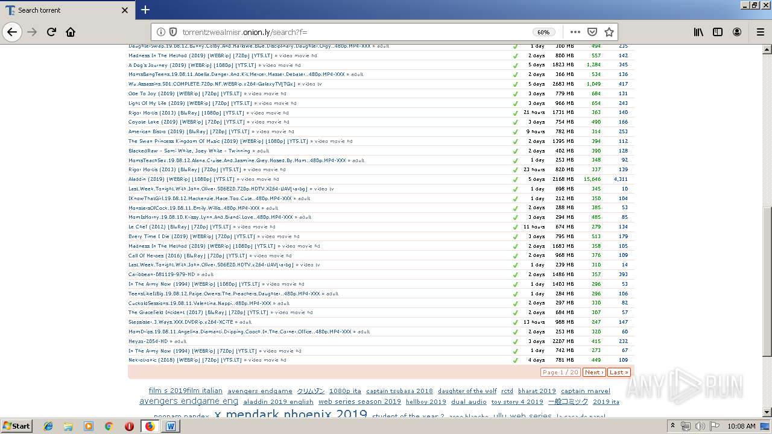Click the Forward navigation arrow
This screenshot has width=772, height=434.
click(33, 32)
